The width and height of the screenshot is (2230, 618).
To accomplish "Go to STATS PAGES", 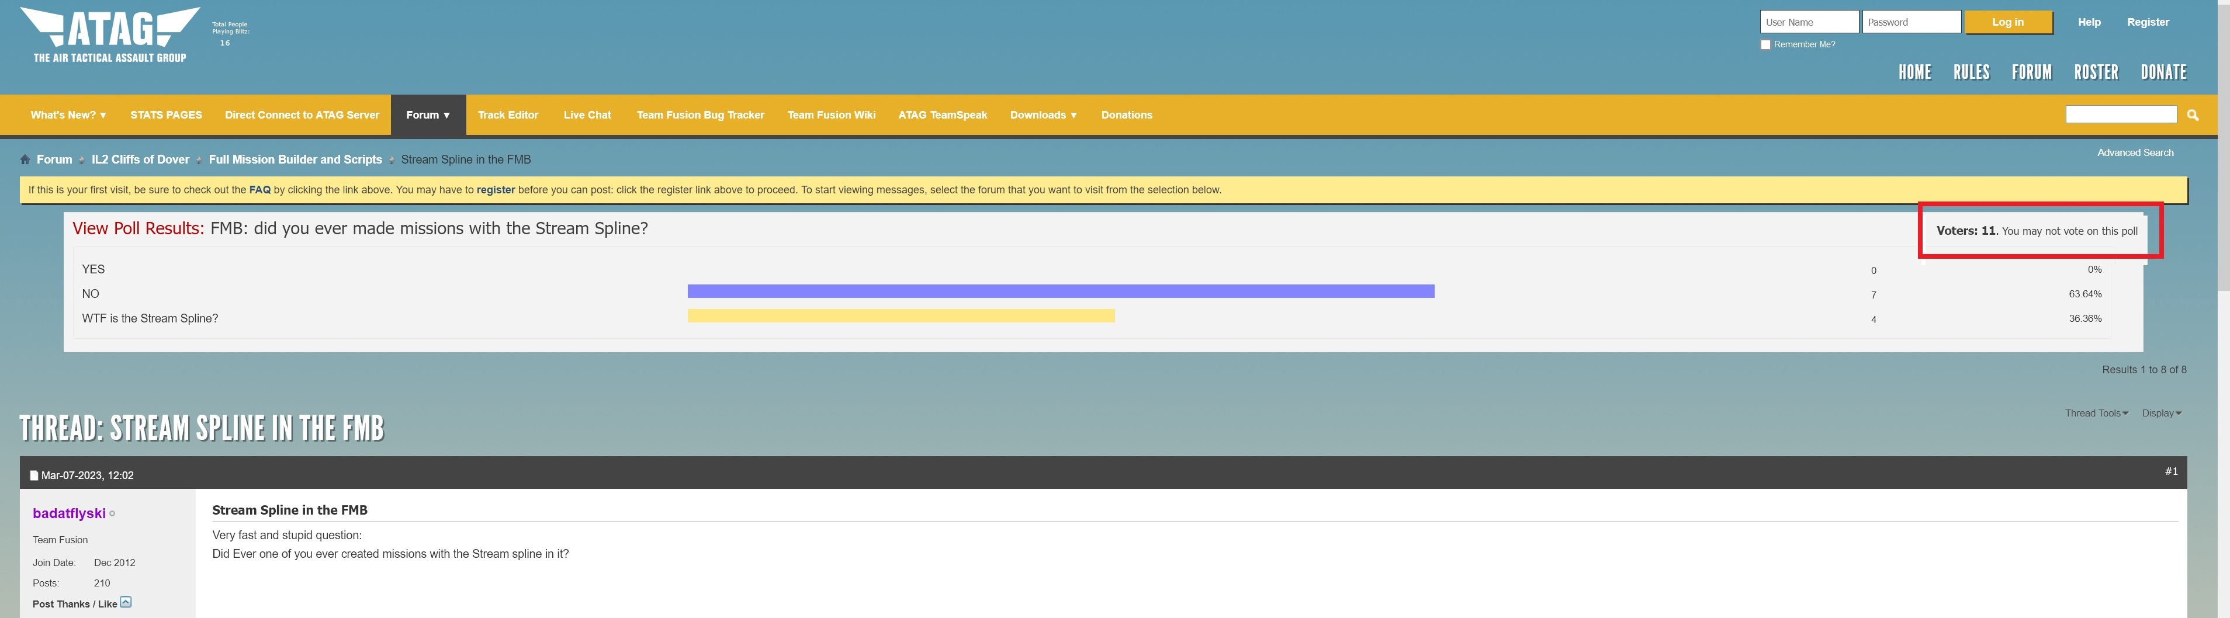I will click(166, 115).
